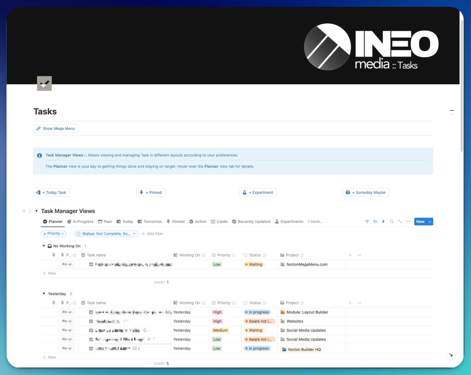Click the Notion AI sparkle icon
Image resolution: width=471 pixels, height=375 pixels.
pos(451,355)
